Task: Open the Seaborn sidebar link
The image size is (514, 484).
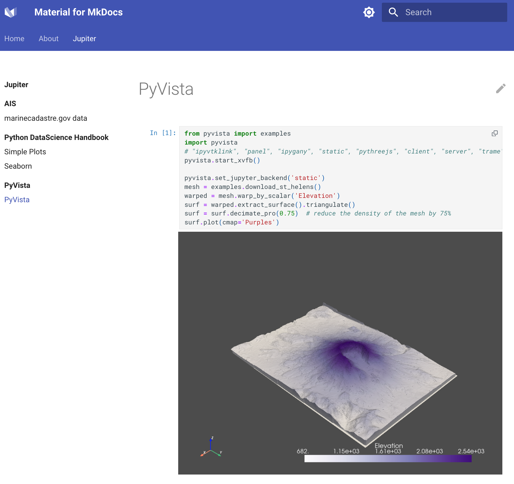Action: 18,166
